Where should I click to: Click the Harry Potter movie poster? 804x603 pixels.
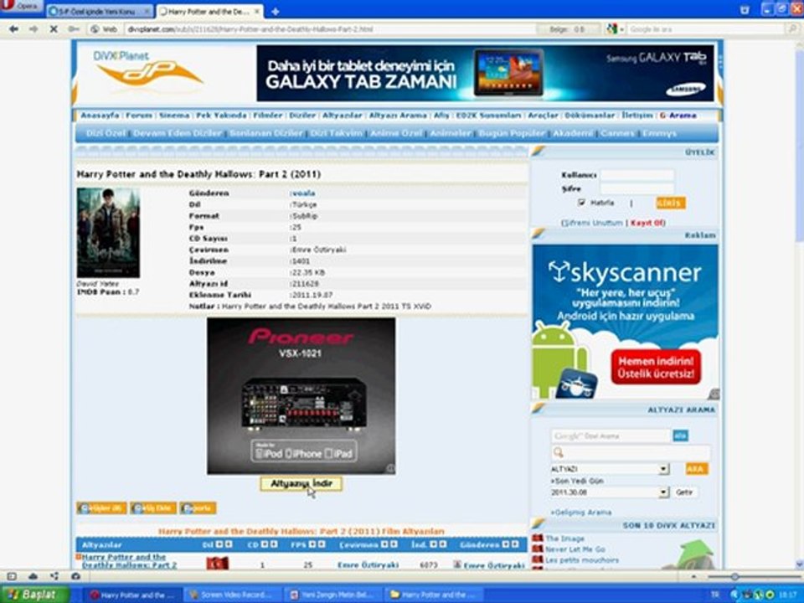[x=108, y=232]
